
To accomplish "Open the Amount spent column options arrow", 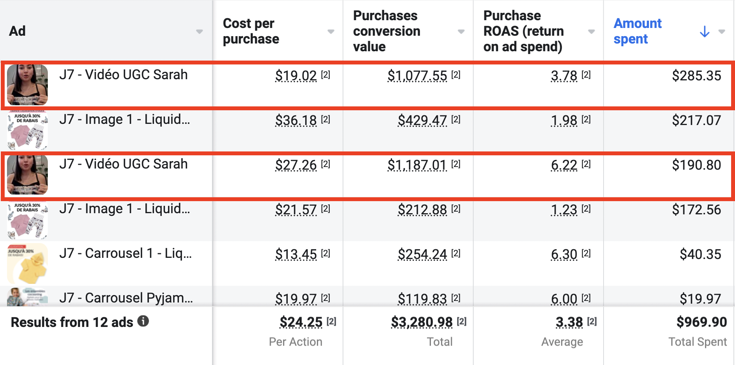I will [722, 31].
